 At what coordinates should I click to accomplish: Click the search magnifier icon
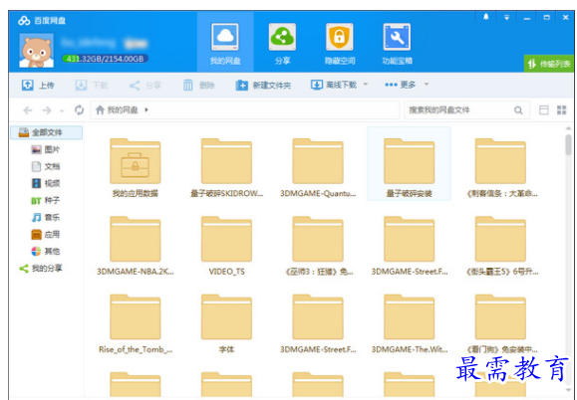pos(518,110)
